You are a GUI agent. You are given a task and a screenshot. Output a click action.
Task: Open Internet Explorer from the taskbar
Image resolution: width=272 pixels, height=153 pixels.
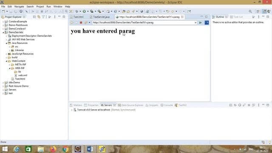16,149
